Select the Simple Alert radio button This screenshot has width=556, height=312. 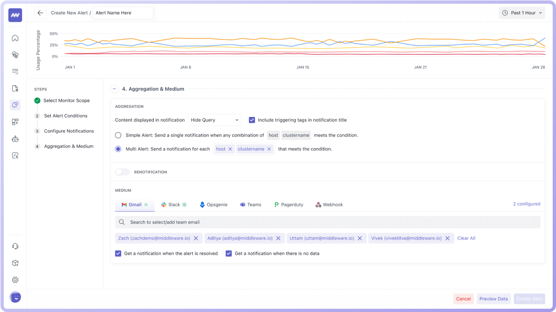click(118, 135)
